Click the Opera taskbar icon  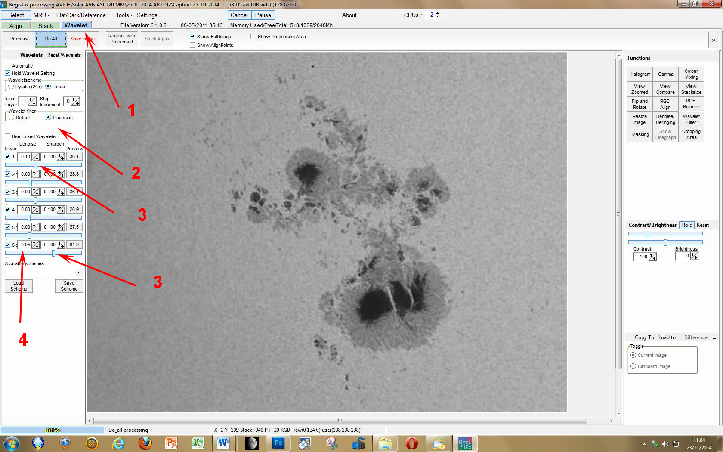(x=412, y=443)
